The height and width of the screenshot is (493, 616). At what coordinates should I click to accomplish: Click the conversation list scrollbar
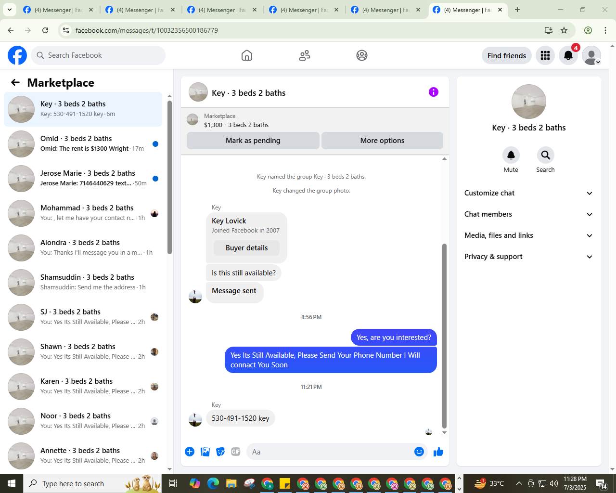169,177
